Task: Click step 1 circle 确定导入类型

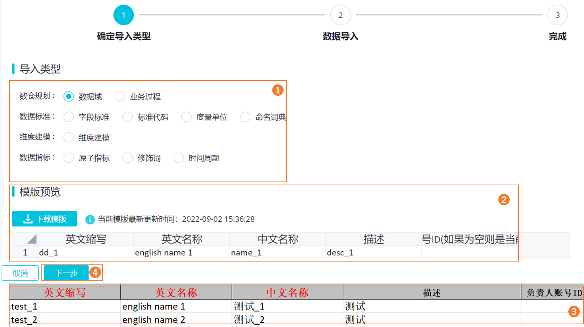Action: coord(123,15)
